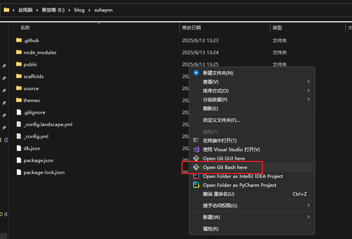The width and height of the screenshot is (352, 239).
Task: Click the IntelliJ IDEA icon in context menu
Action: pyautogui.click(x=196, y=176)
